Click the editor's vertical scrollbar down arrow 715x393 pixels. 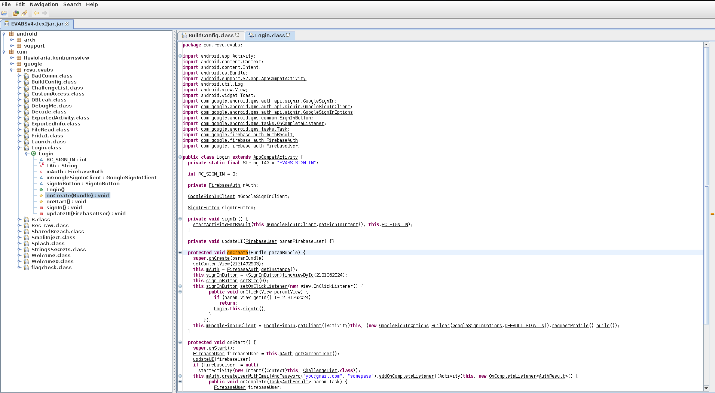(706, 388)
